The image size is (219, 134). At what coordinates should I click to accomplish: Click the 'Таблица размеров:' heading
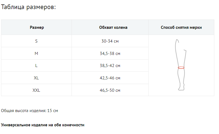coord(29,7)
